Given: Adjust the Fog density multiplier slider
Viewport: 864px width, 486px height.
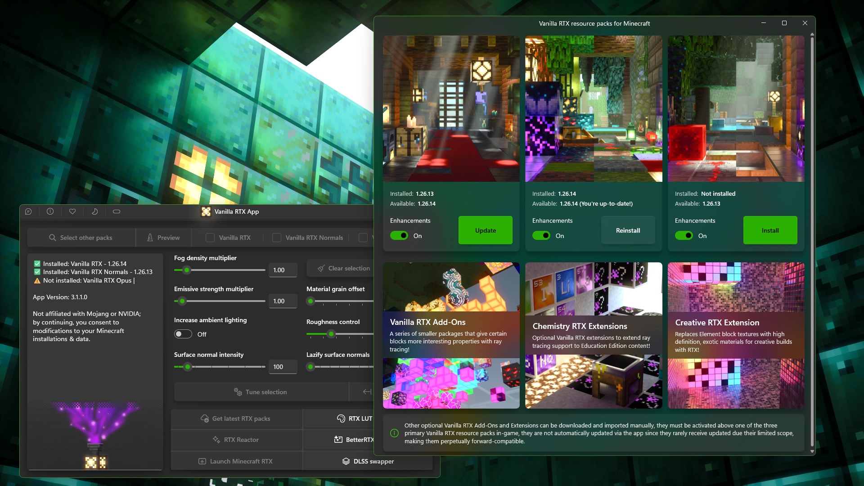Looking at the screenshot, I should point(220,270).
